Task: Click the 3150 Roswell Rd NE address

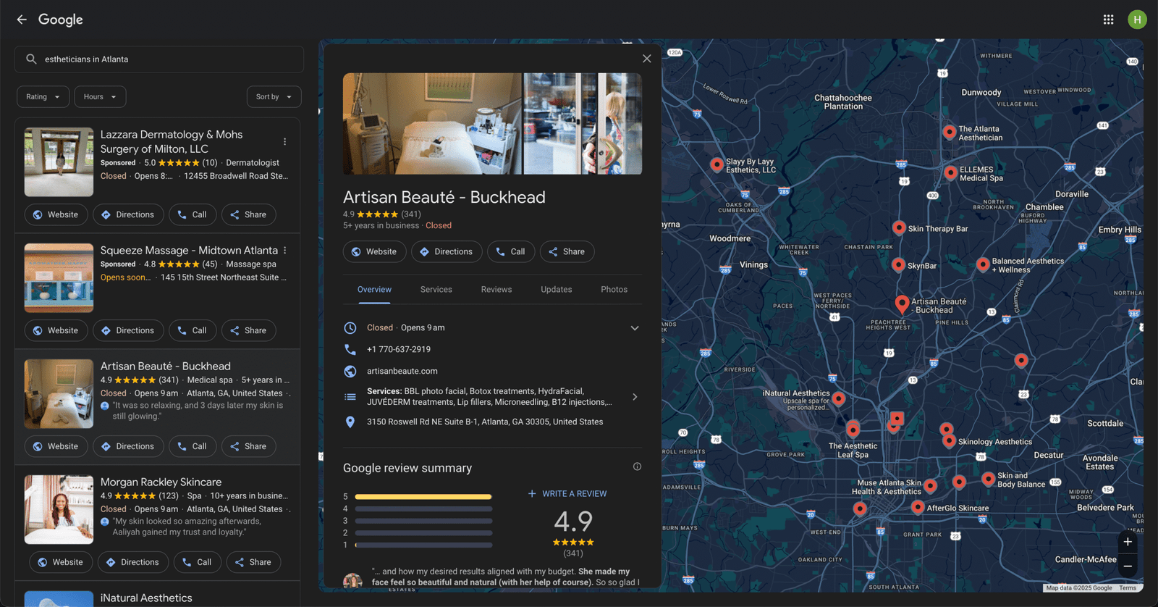Action: point(485,422)
